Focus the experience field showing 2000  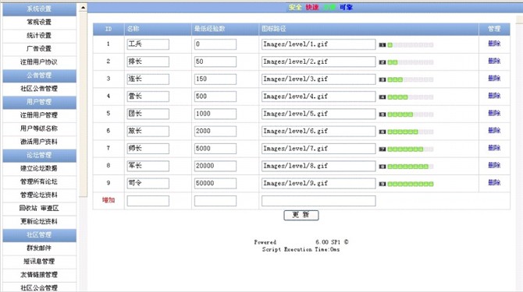(215, 131)
